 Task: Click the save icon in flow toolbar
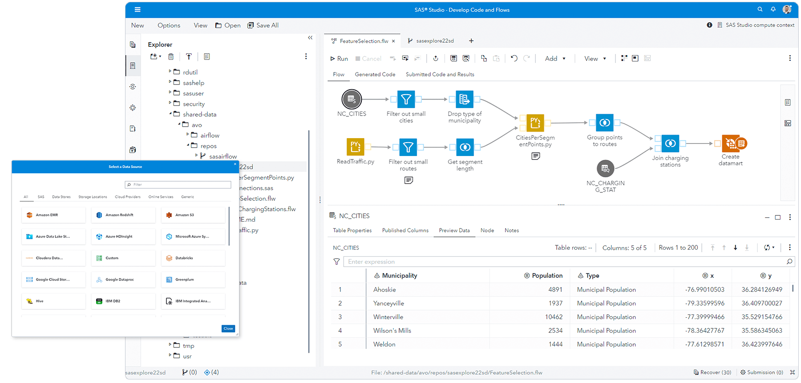click(453, 58)
